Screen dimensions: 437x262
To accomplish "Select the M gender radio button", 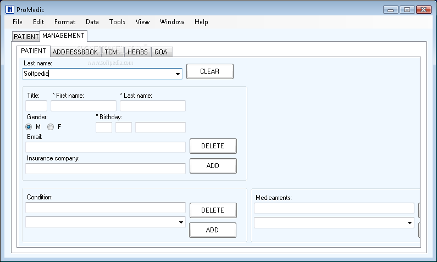I will point(29,127).
